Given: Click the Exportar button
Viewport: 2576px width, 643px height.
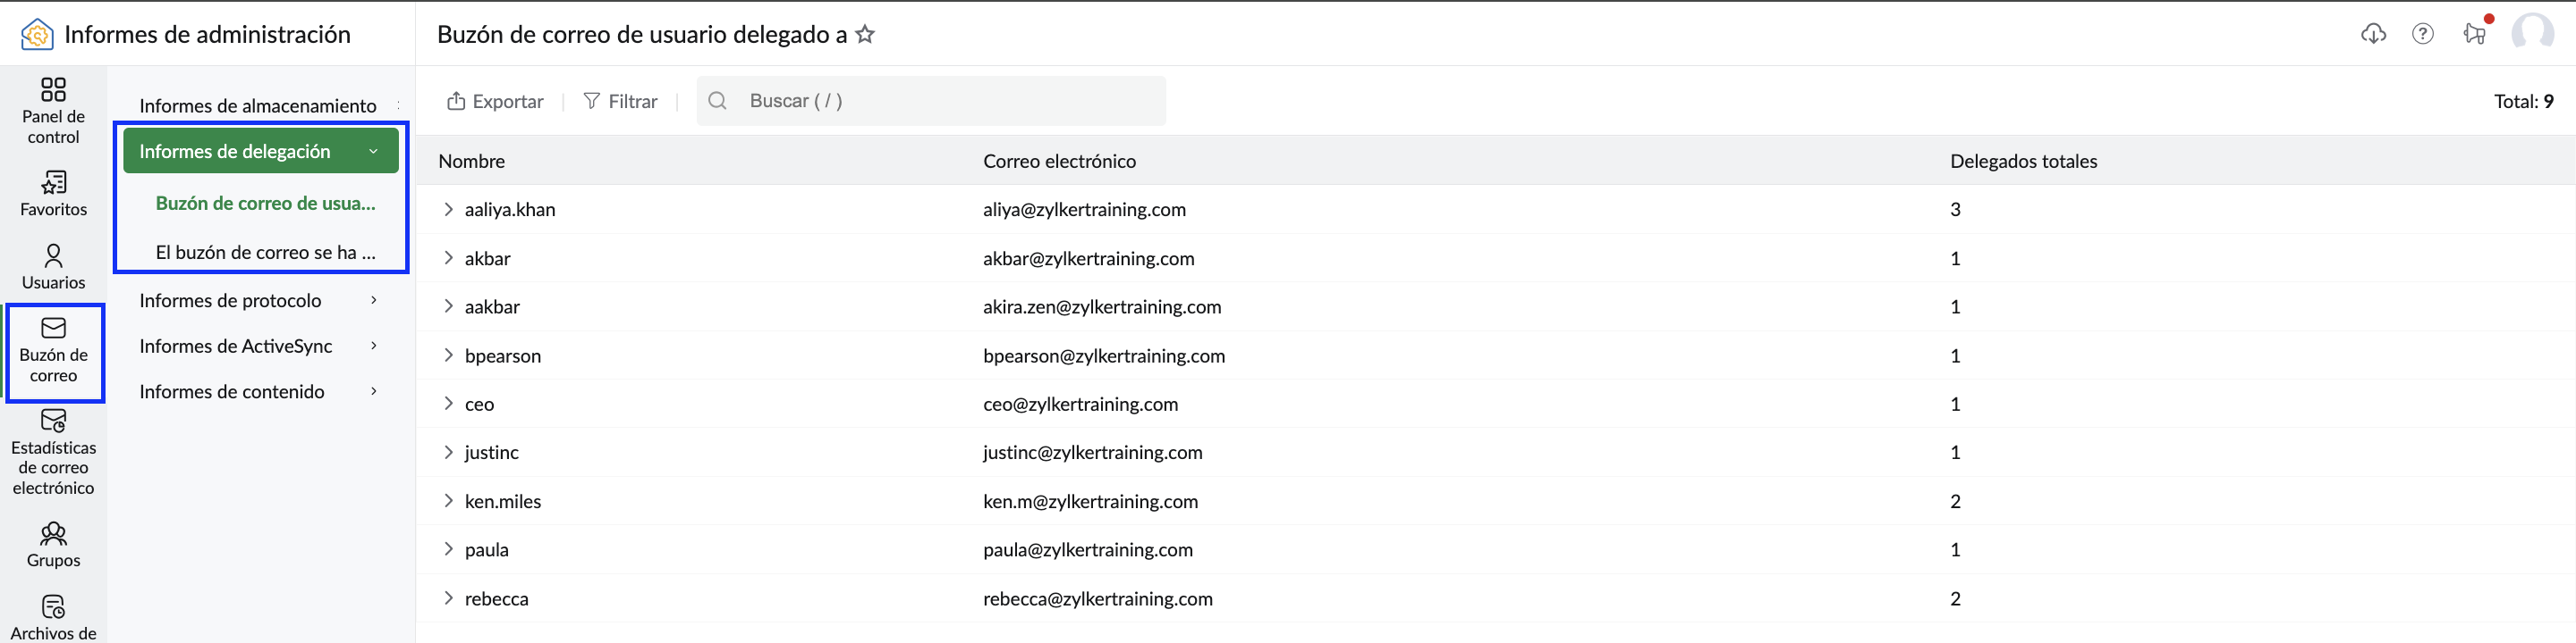Looking at the screenshot, I should point(495,101).
